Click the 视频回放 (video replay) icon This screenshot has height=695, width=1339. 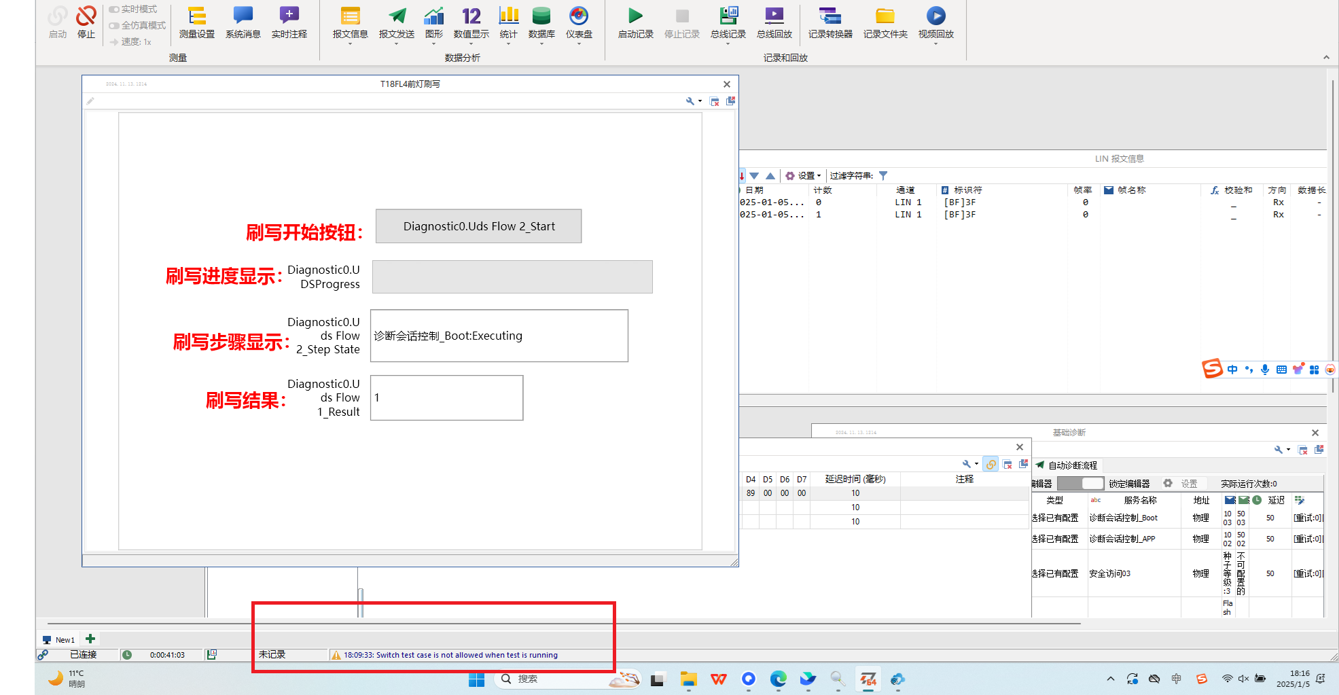(936, 16)
